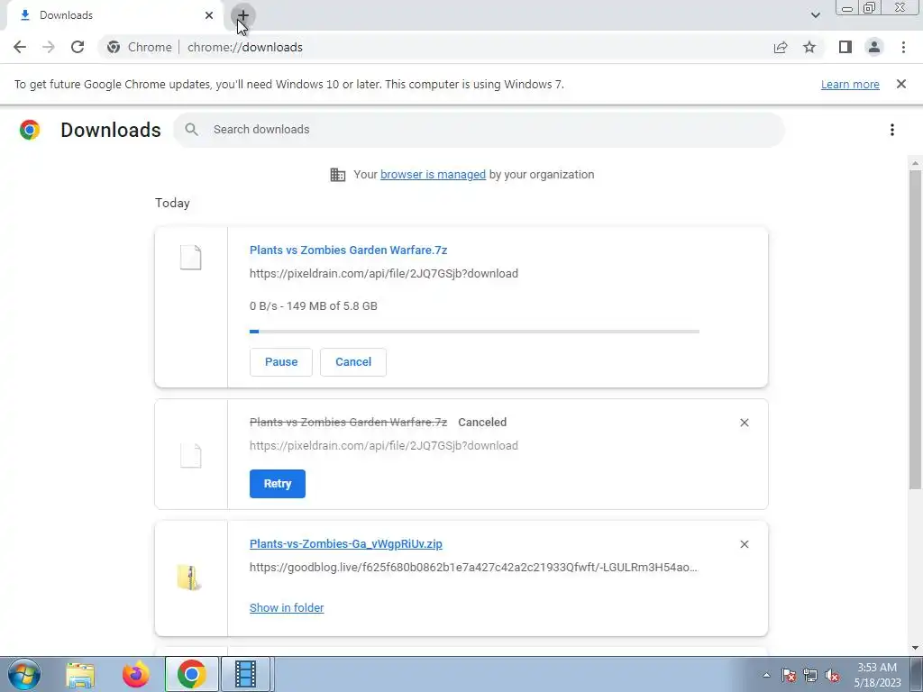Screen dimensions: 923x692
Task: Click the network tray icon
Action: pyautogui.click(x=810, y=675)
